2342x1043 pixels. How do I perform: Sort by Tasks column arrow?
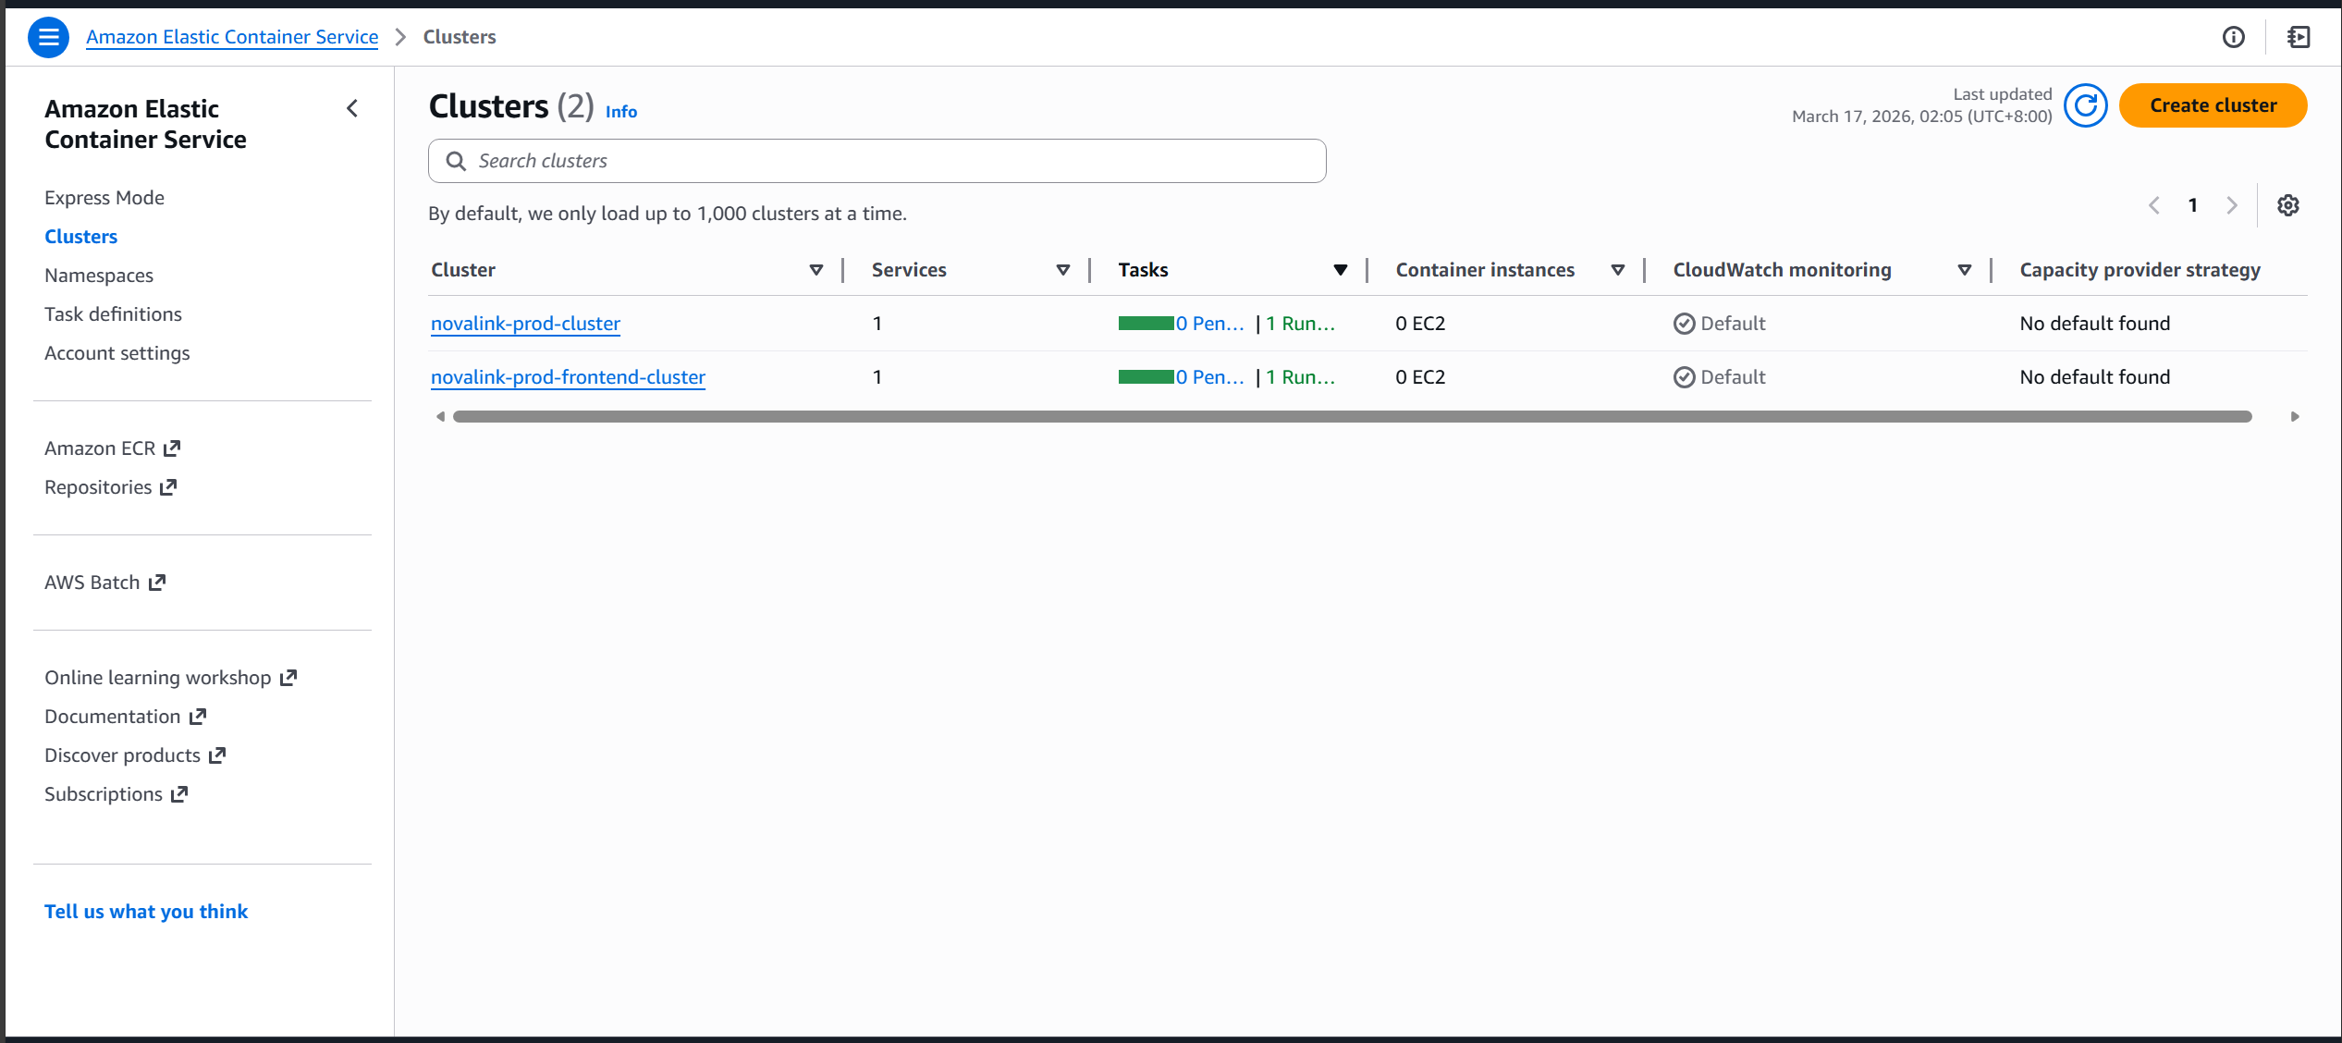(1340, 270)
